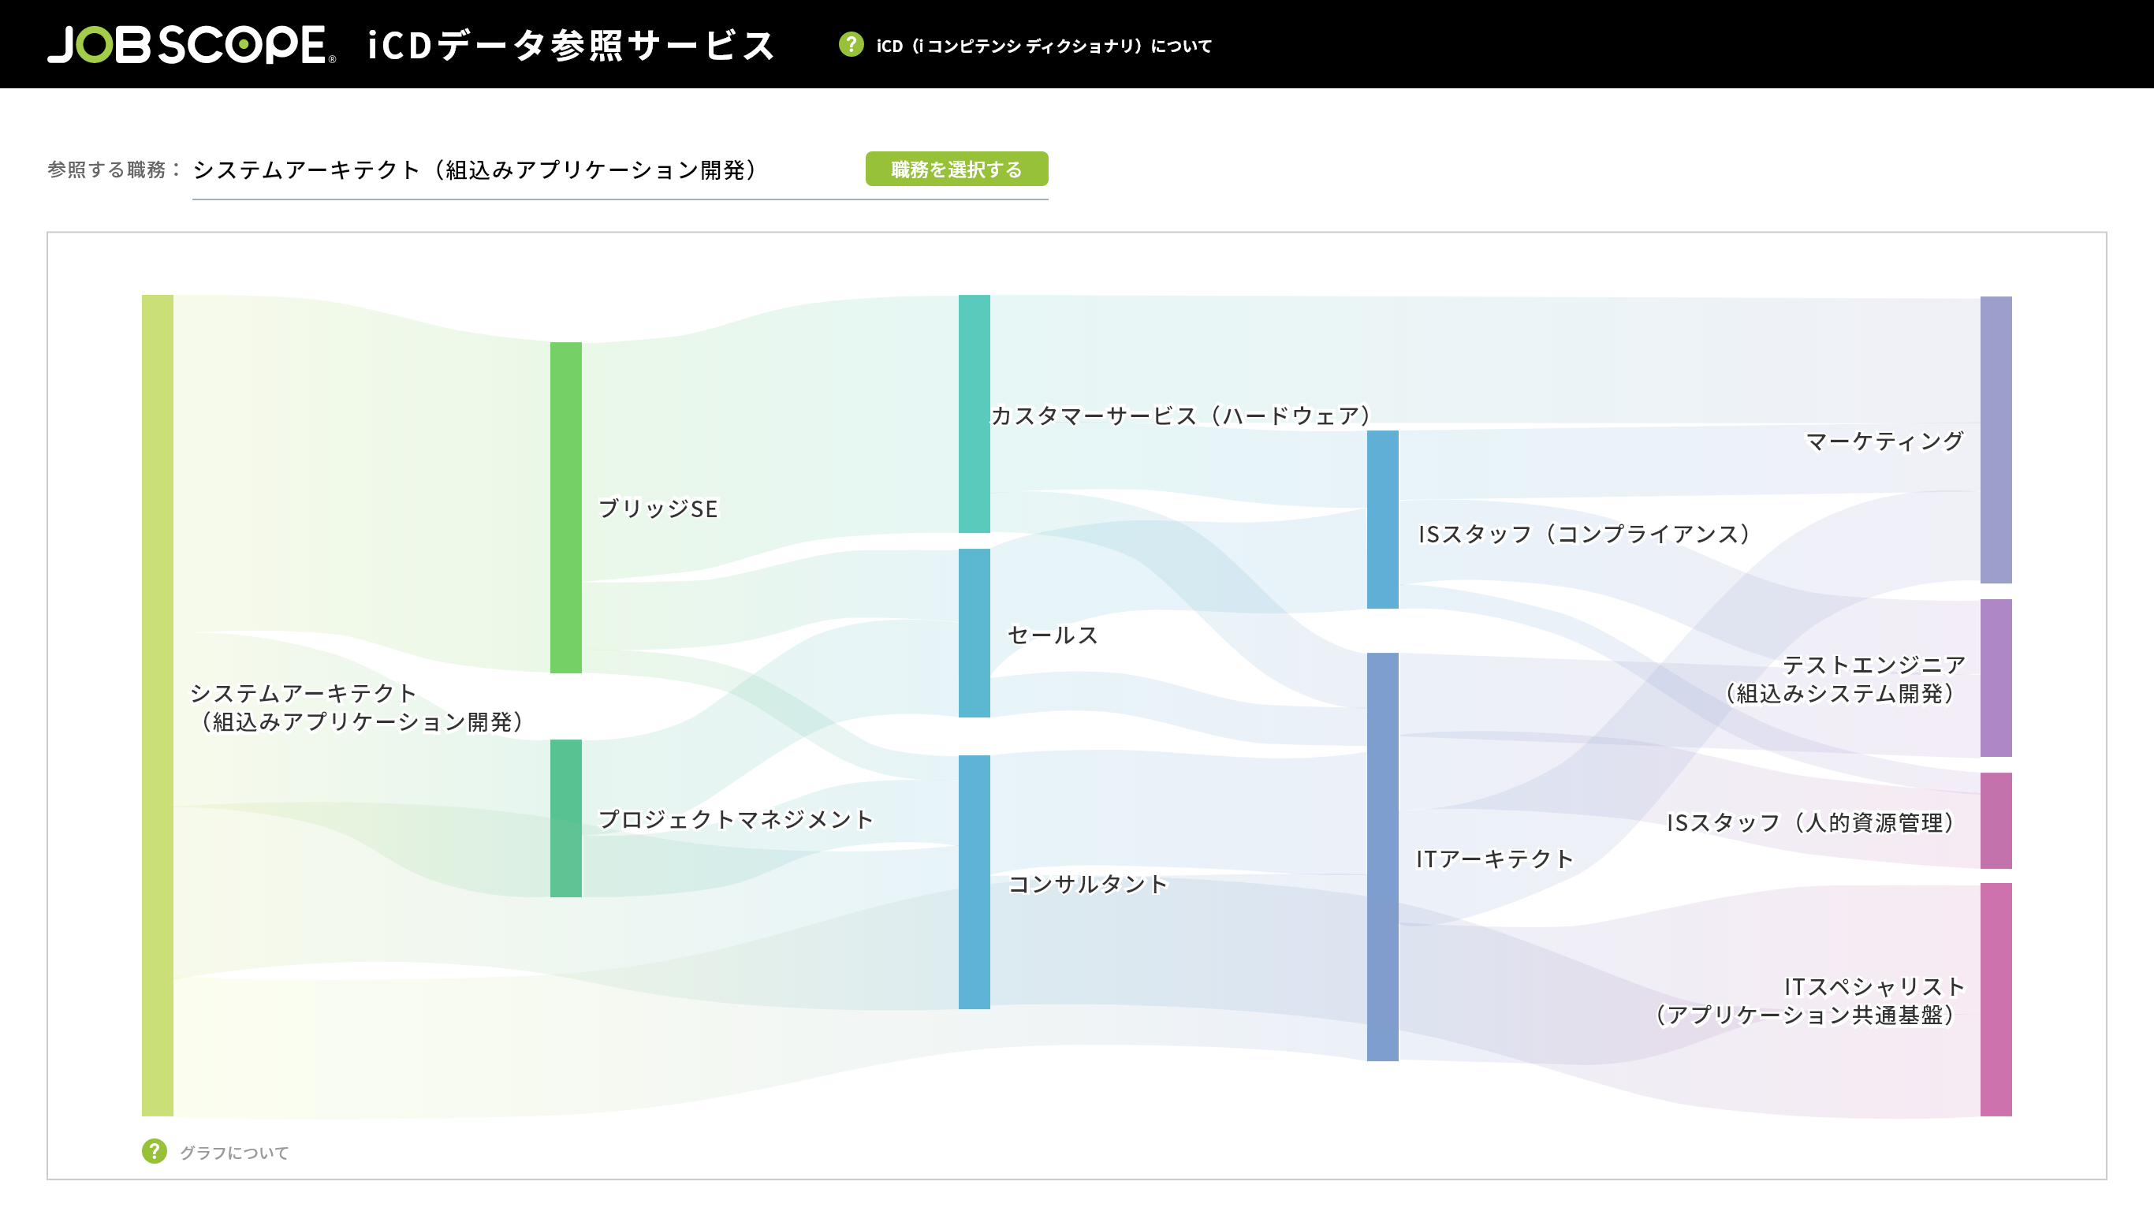
Task: Select the プロジェクトマネジメント node bar
Action: click(x=565, y=818)
